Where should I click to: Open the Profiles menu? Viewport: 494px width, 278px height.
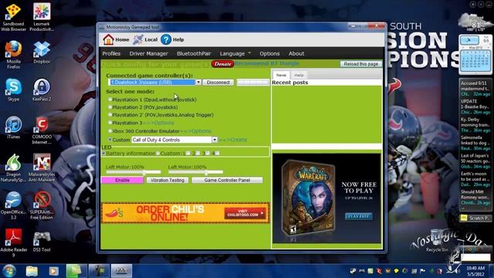click(111, 53)
